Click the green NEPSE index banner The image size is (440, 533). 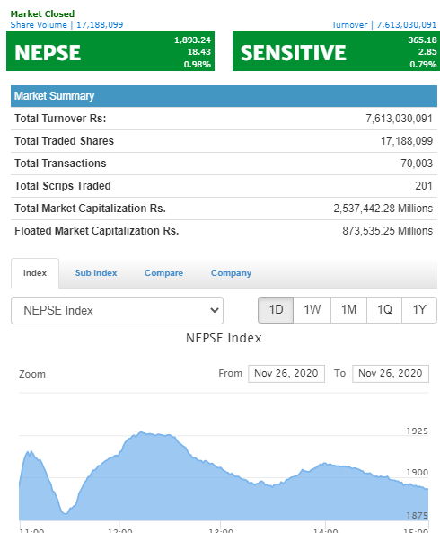110,51
